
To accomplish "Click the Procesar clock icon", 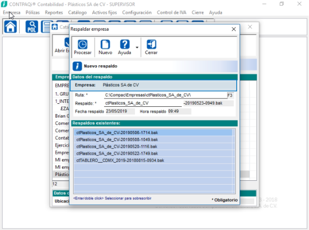I will pos(82,44).
